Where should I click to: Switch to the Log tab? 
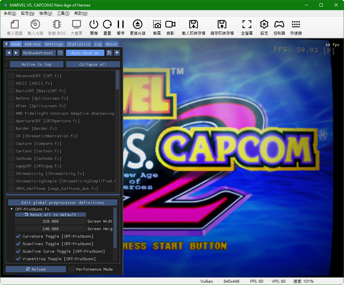pos(98,44)
